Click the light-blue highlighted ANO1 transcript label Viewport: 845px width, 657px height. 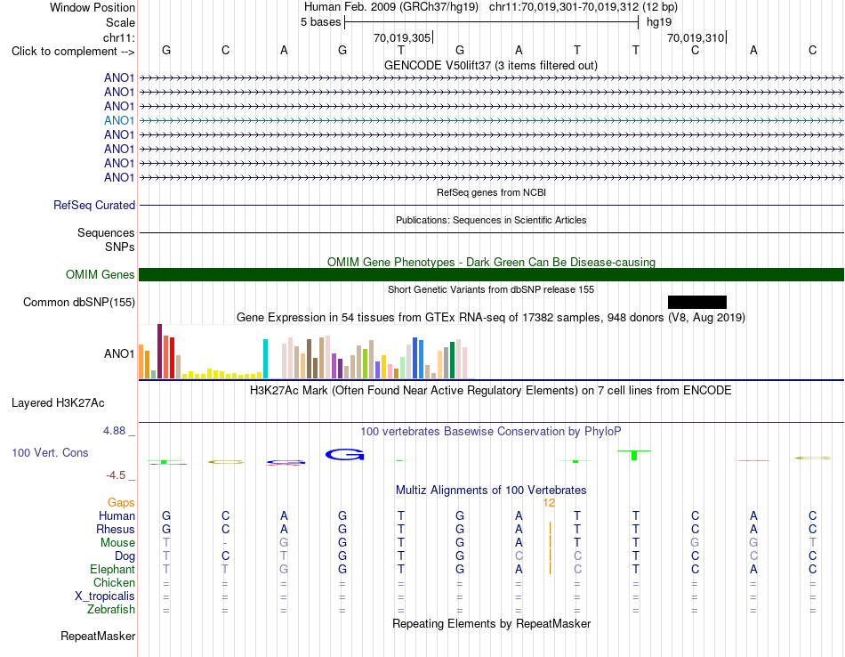119,120
